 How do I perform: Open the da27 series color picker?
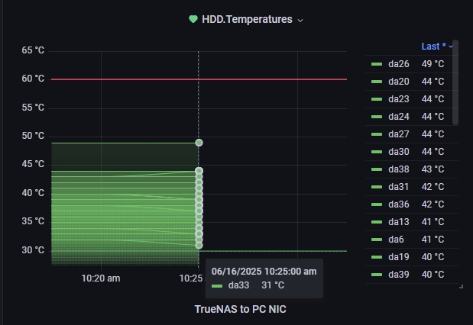377,134
